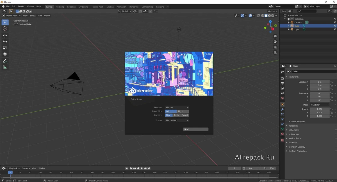Open the Render menu

(x=21, y=6)
